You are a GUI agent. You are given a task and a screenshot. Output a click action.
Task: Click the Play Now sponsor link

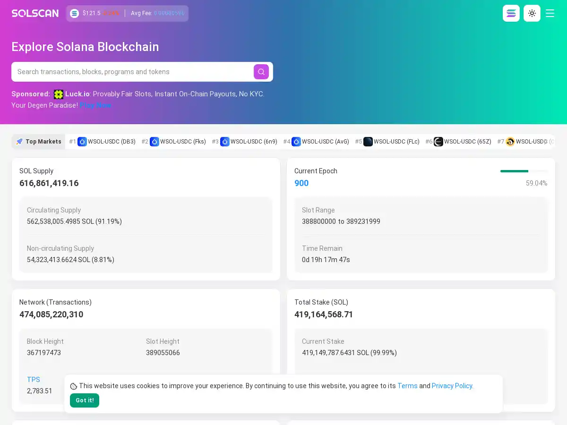pyautogui.click(x=95, y=105)
